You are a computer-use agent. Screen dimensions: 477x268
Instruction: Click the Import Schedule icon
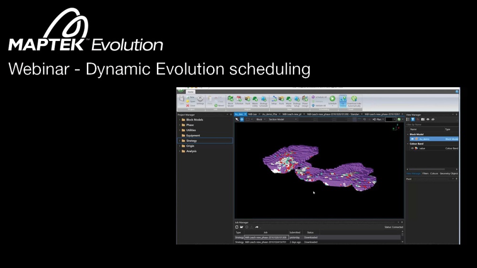(x=239, y=101)
